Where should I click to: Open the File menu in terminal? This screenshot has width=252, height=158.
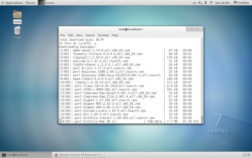pyautogui.click(x=62, y=35)
